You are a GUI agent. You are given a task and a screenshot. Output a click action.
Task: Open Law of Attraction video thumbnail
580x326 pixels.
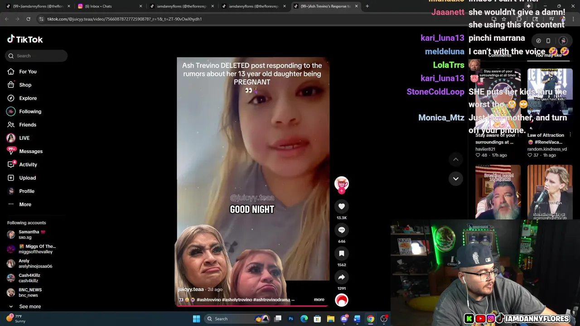coord(550,99)
